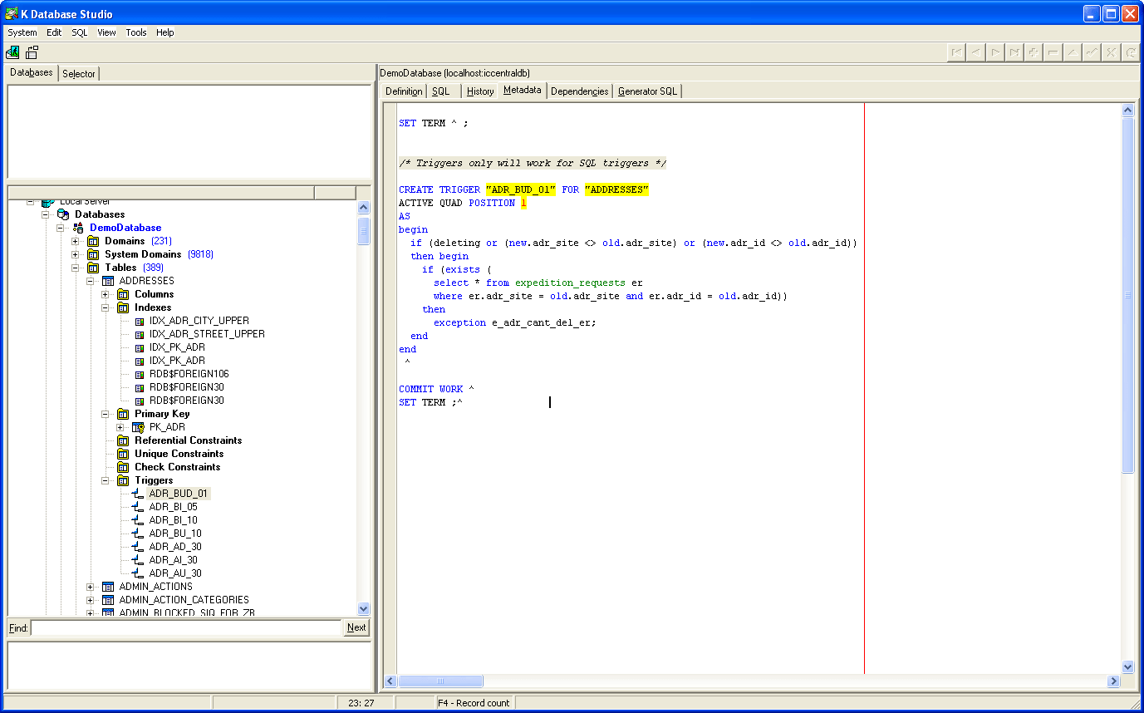Open the SQL menu in the menu bar
This screenshot has width=1144, height=713.
pos(79,32)
